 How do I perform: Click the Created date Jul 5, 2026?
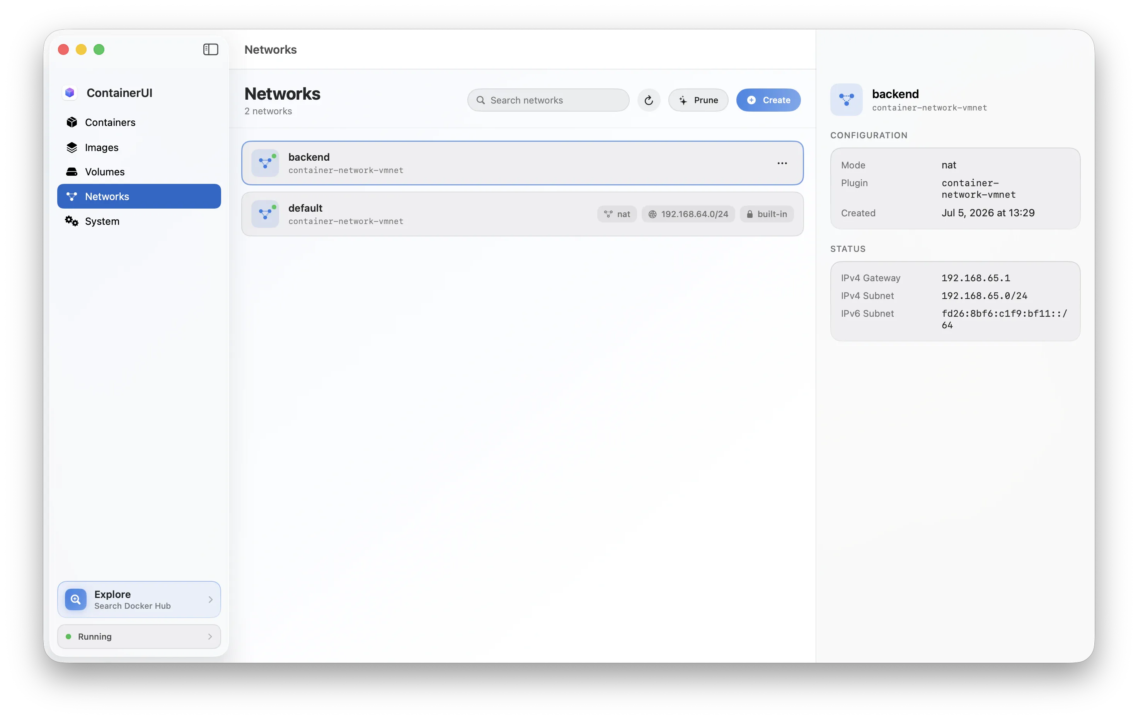pyautogui.click(x=988, y=213)
